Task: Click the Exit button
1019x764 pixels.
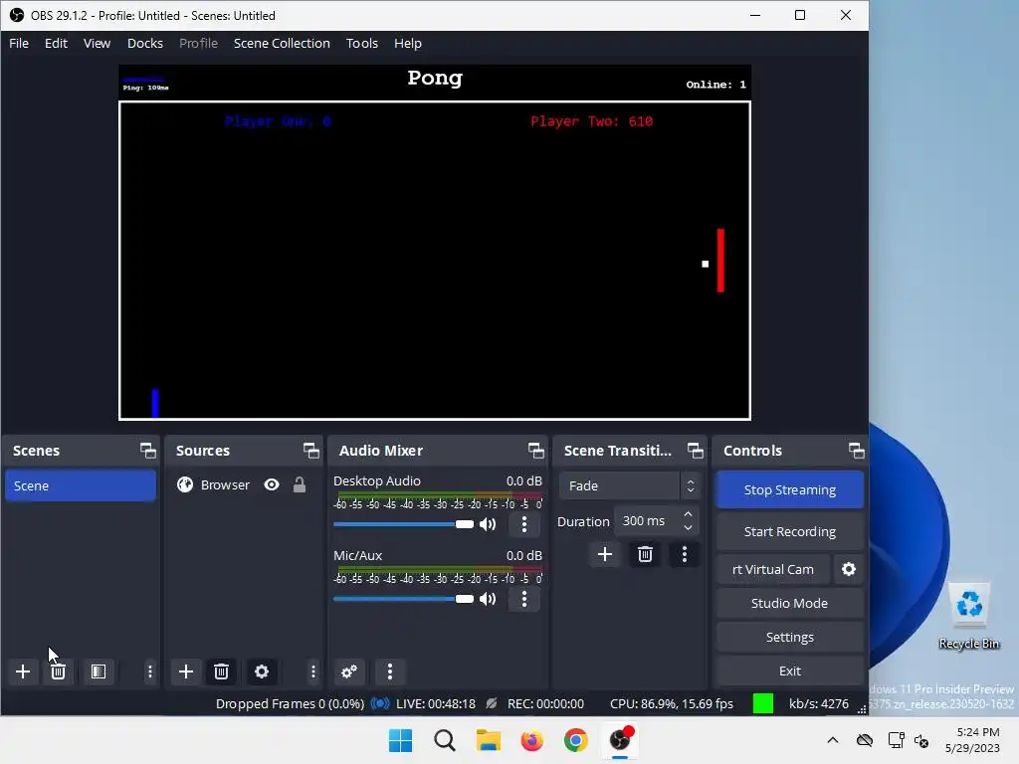Action: pyautogui.click(x=790, y=670)
